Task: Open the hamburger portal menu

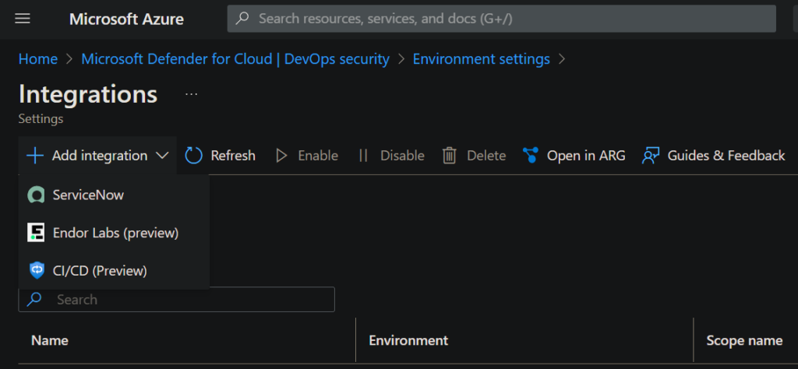Action: [x=23, y=19]
